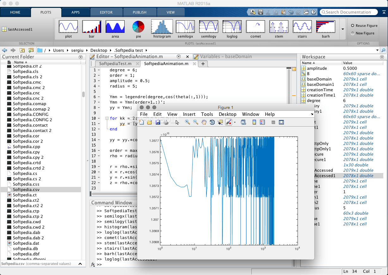This screenshot has width=388, height=275.
Task: Click the Help question mark icon in MATLAB toolbar
Action: (x=314, y=12)
